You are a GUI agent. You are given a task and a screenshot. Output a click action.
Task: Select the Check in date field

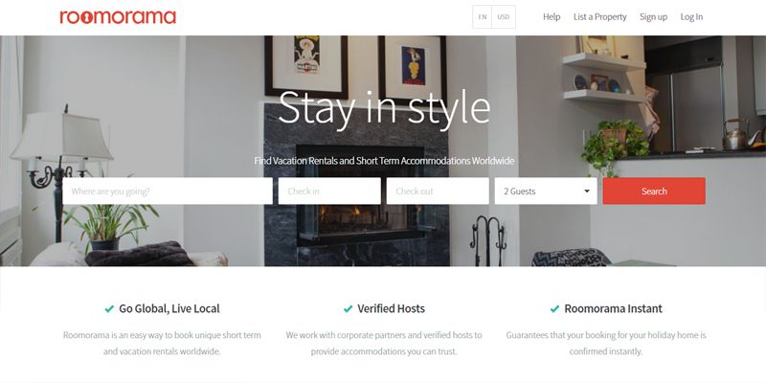click(x=329, y=191)
